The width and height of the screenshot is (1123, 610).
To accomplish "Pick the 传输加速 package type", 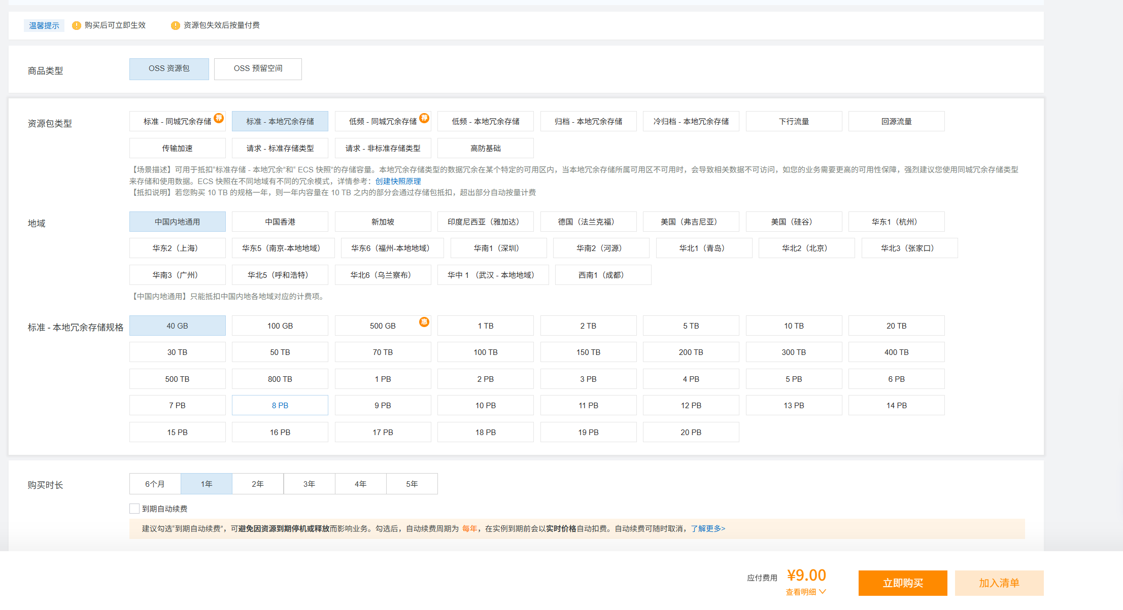I will click(177, 149).
